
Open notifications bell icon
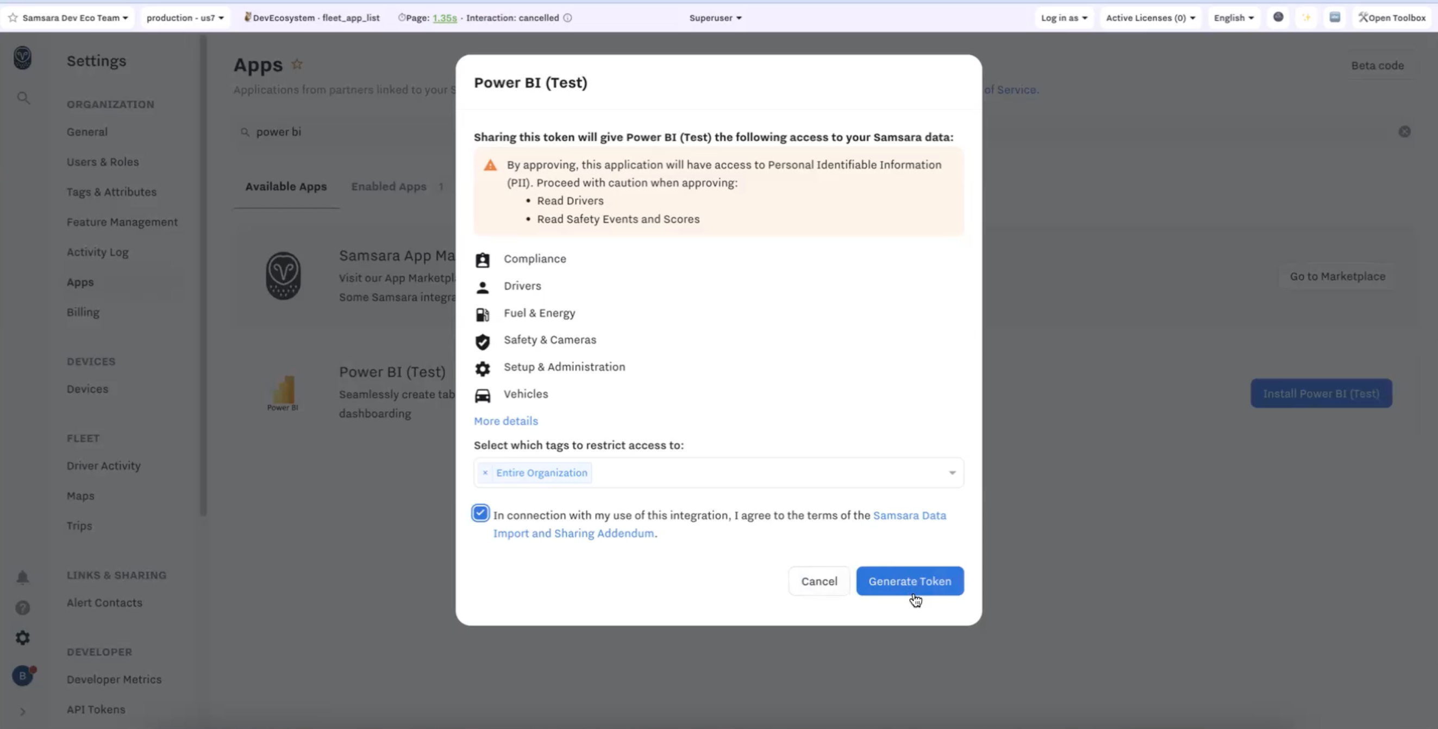point(22,576)
